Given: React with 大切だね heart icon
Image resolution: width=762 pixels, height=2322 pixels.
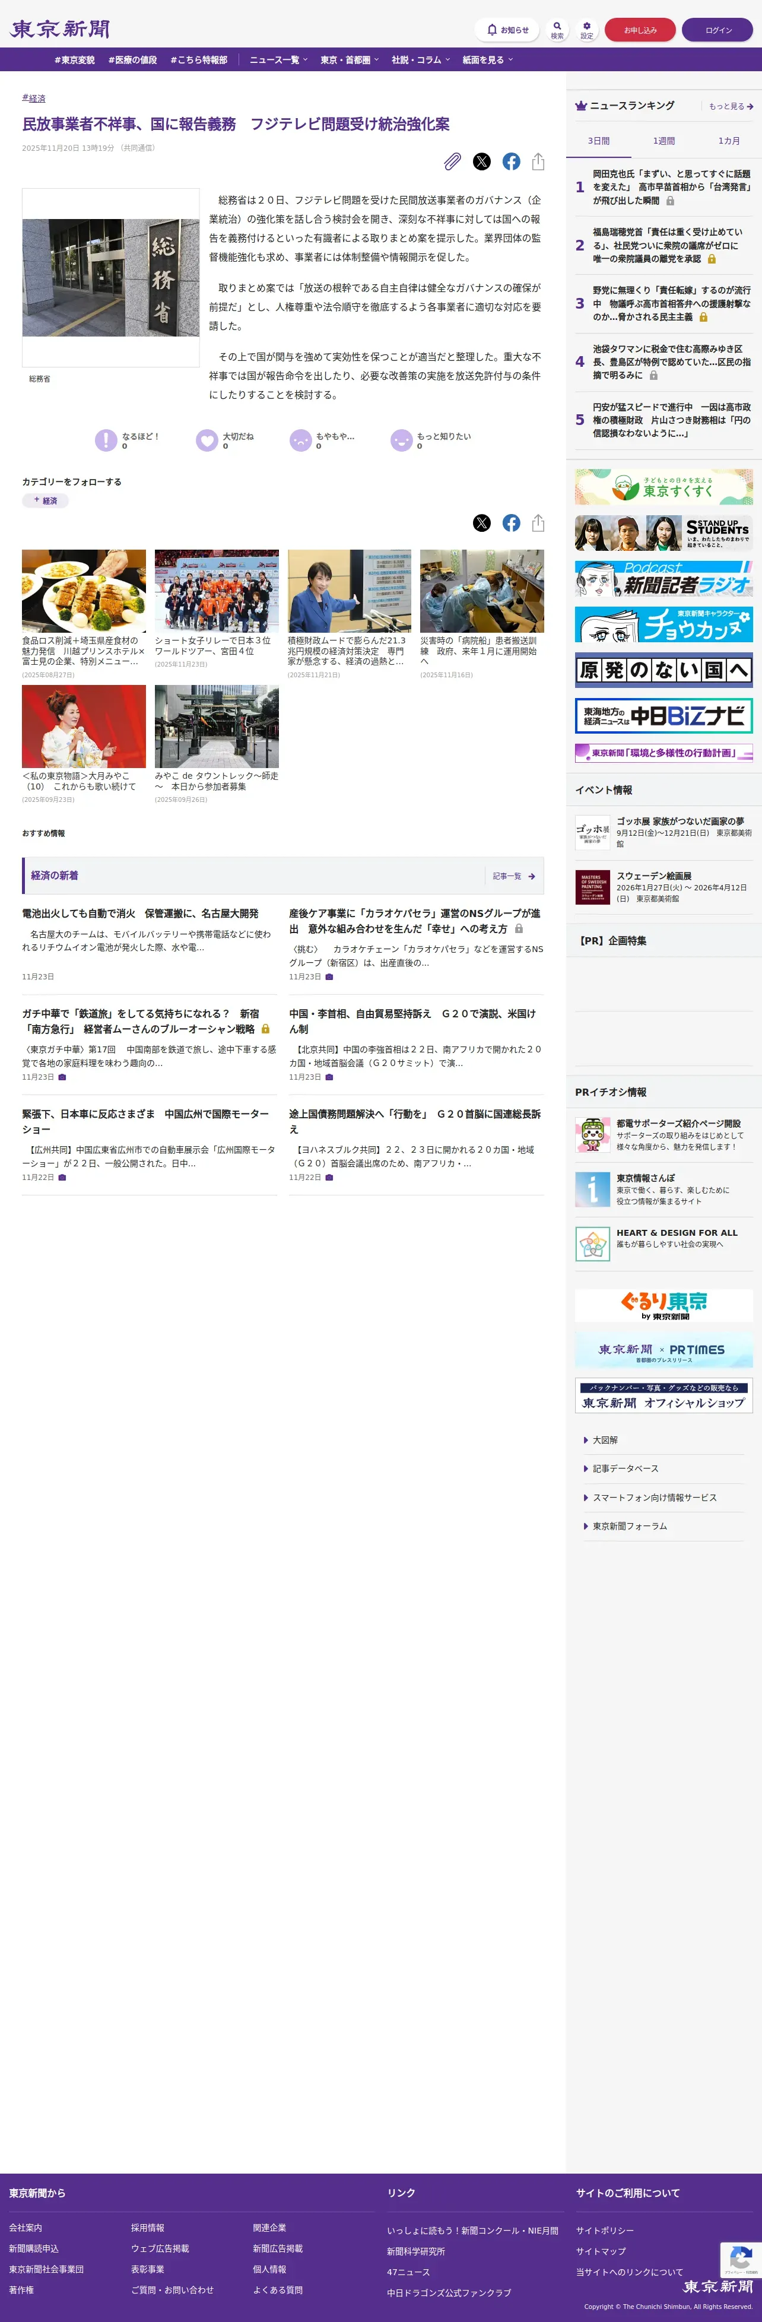Looking at the screenshot, I should pos(207,440).
